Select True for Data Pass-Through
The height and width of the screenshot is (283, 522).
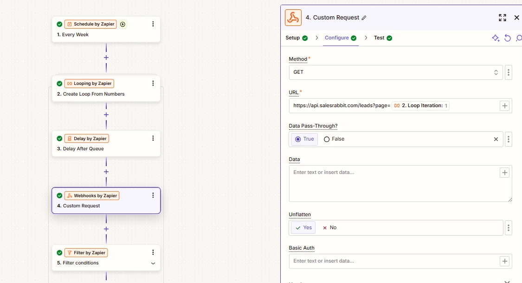pyautogui.click(x=304, y=139)
